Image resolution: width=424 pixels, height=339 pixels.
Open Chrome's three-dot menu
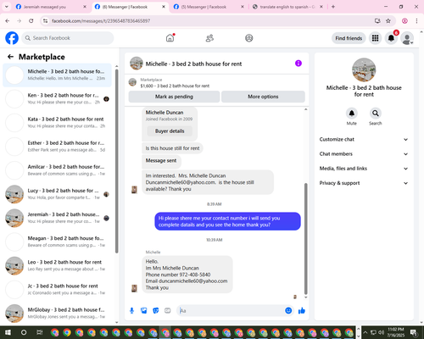416,20
